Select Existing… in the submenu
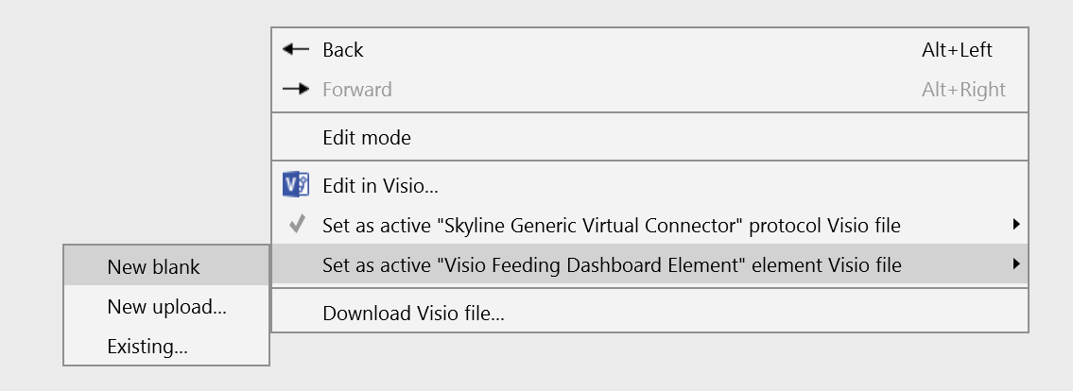Screen dimensions: 1073x391 [166, 346]
